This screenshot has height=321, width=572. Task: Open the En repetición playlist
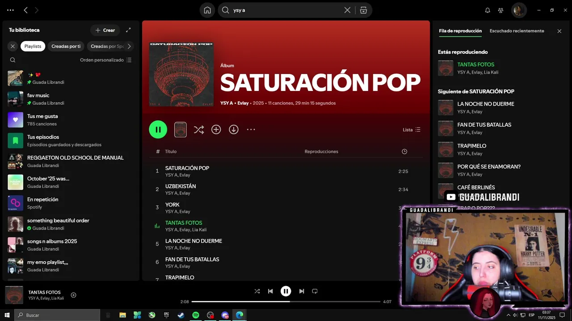pyautogui.click(x=71, y=203)
